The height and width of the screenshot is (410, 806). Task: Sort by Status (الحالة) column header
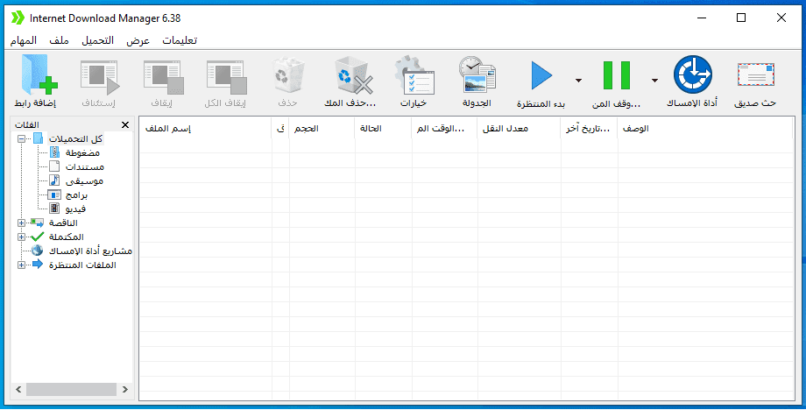(383, 129)
